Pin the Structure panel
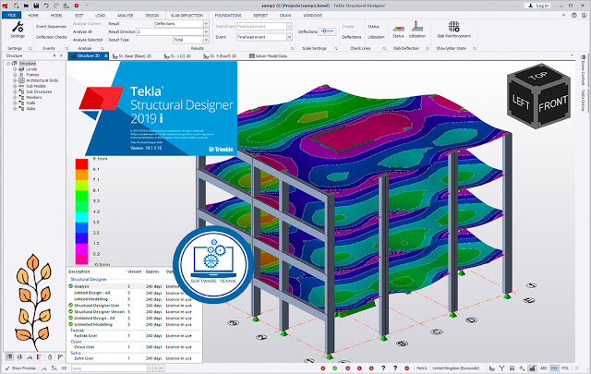This screenshot has width=591, height=374. pyautogui.click(x=54, y=55)
